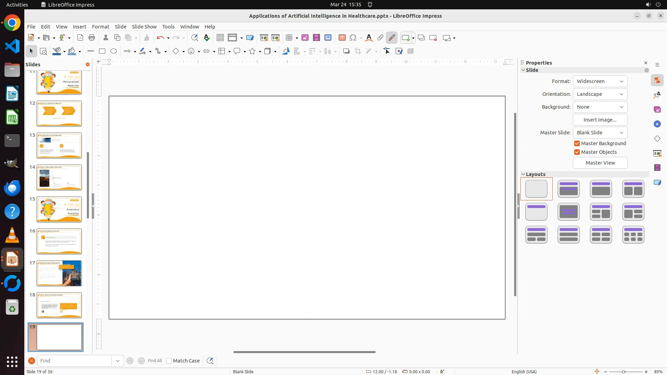Viewport: 667px width, 375px height.
Task: Click the Insert Special Character icon
Action: [x=353, y=38]
